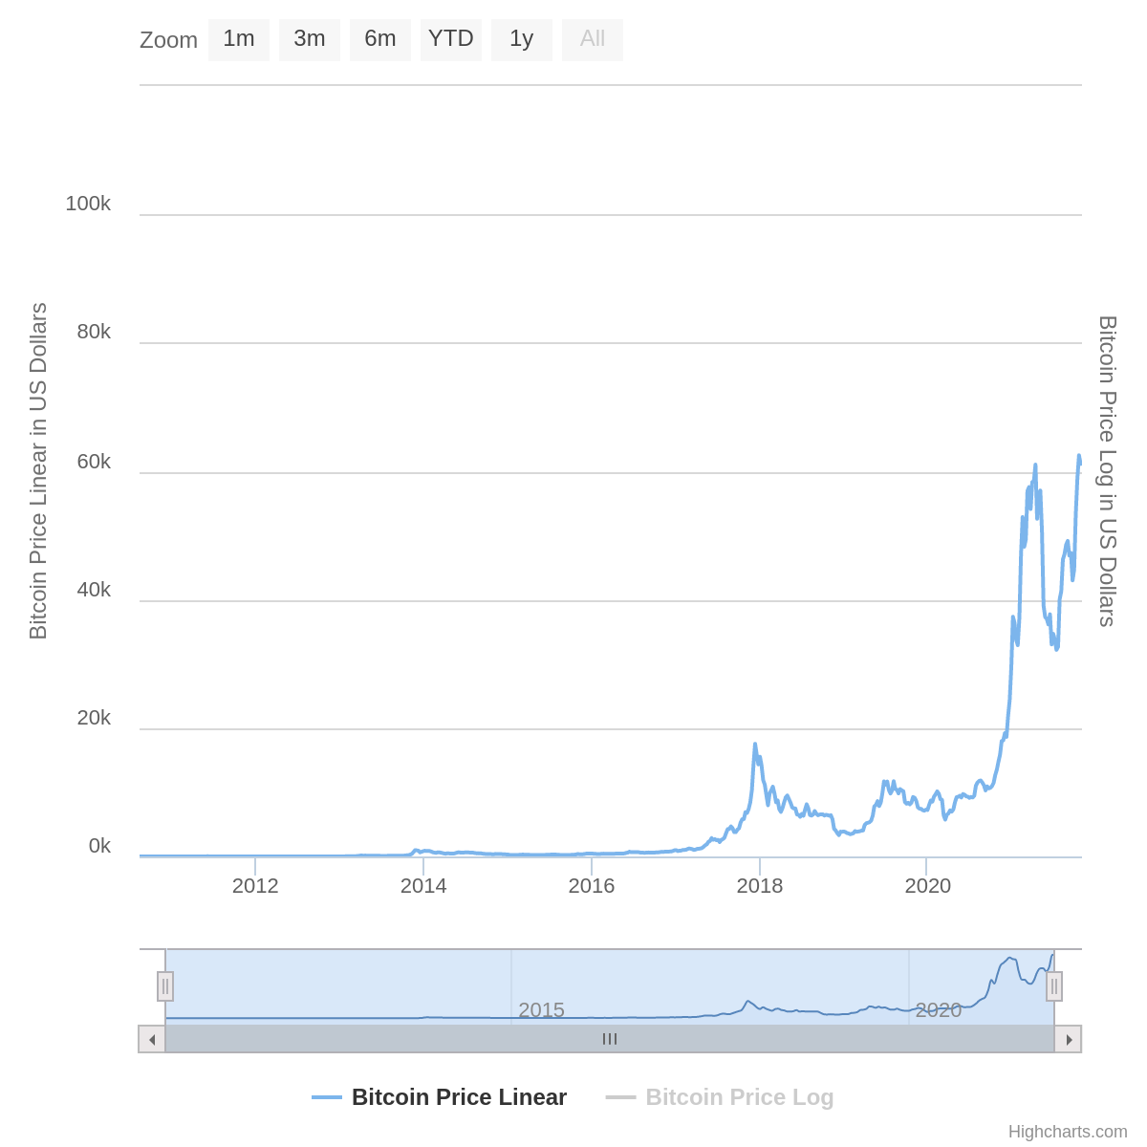Click the 2015 label in navigator

(x=541, y=1010)
